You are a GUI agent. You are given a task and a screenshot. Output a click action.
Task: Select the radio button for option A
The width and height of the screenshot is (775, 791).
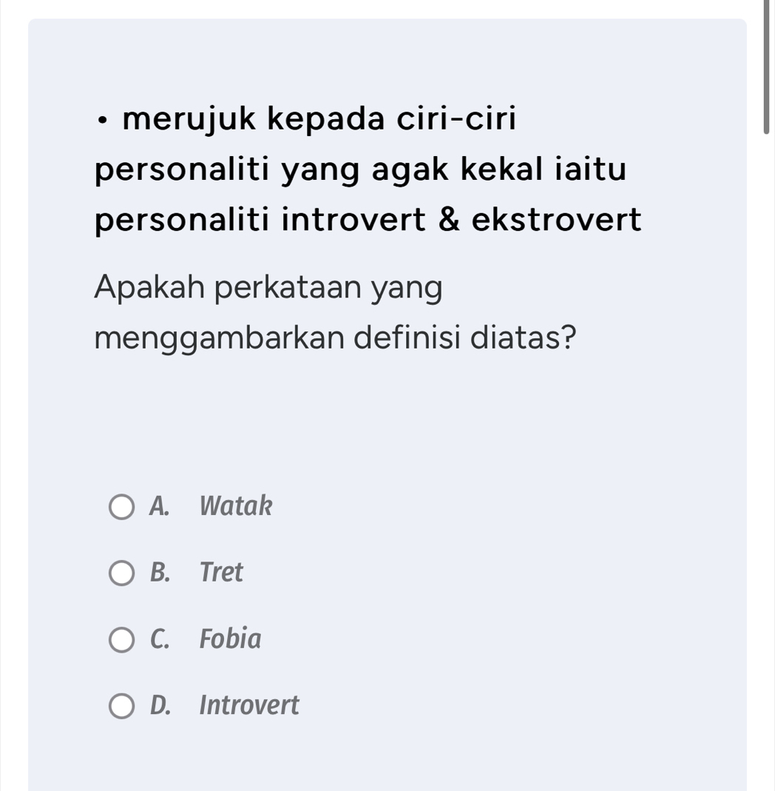pyautogui.click(x=123, y=508)
